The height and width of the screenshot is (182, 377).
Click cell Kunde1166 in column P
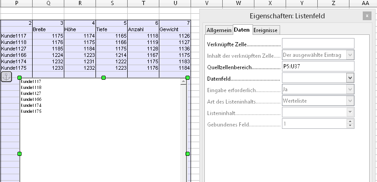click(17, 55)
